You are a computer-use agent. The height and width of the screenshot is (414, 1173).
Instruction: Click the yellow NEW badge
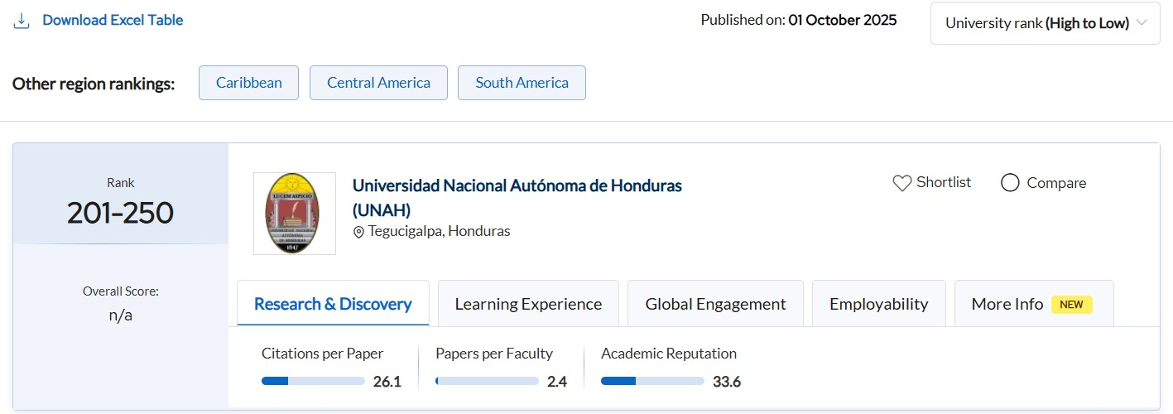[1071, 304]
